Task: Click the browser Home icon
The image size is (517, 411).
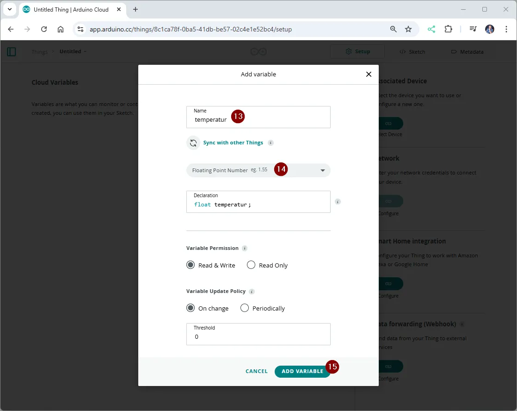Action: pos(61,29)
